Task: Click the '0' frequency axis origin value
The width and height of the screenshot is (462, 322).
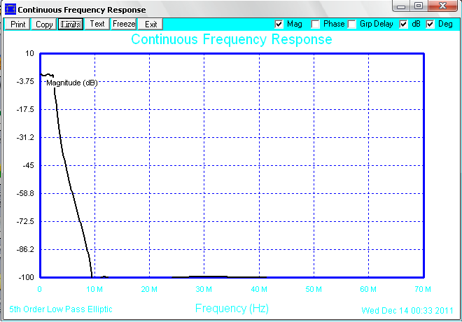Action: 39,289
